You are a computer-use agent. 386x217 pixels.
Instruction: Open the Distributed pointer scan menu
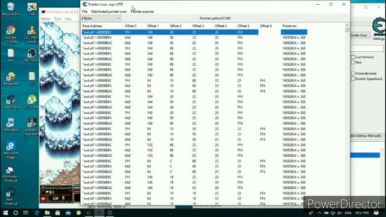pyautogui.click(x=109, y=11)
